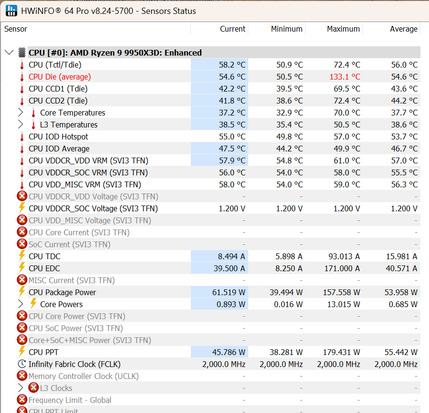This screenshot has width=429, height=413.
Task: Expand the Core Powers sub-list
Action: tap(20, 304)
